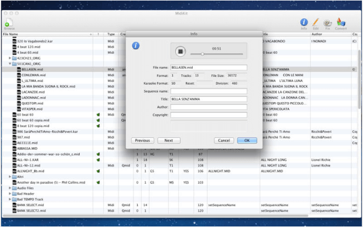363x227 pixels.
Task: Select BANK SELECT.mid file
Action: (x=30, y=205)
